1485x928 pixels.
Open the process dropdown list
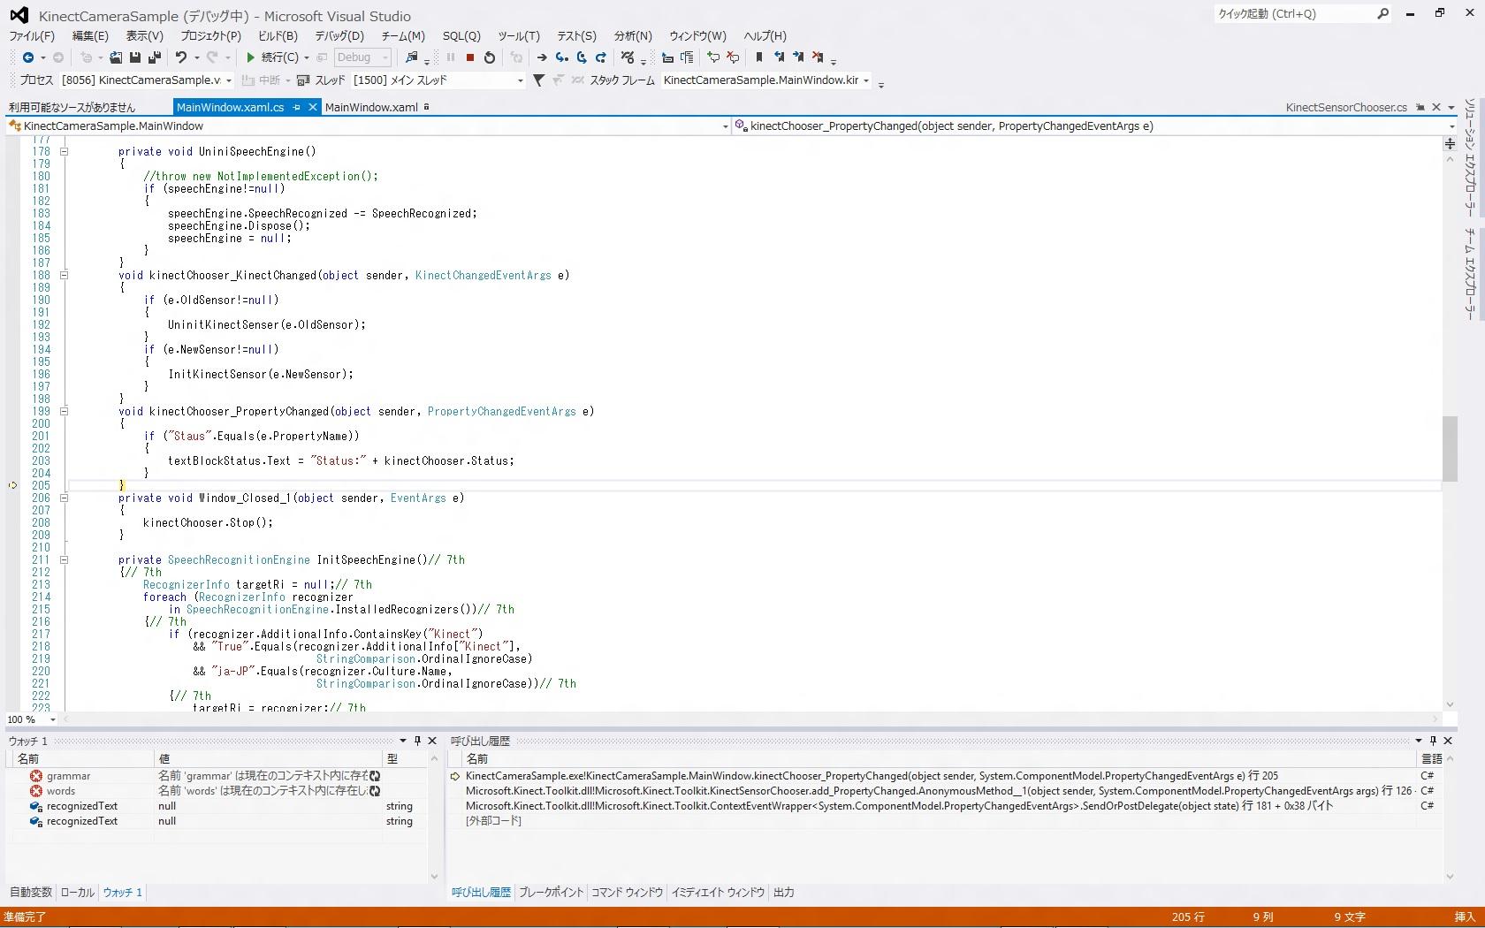(229, 80)
